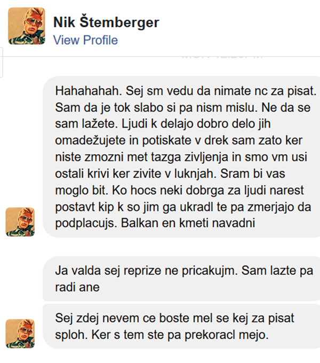Click the text 'postavt kip' in the message
This screenshot has width=320, height=363.
(x=84, y=207)
